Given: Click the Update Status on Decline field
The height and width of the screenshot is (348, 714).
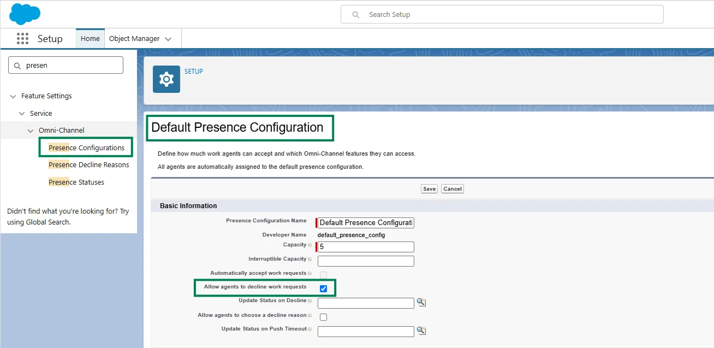Looking at the screenshot, I should tap(366, 303).
